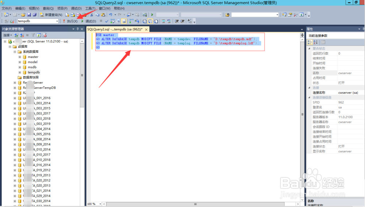Open the 文件(F) menu
This screenshot has width=365, height=207.
coord(7,8)
